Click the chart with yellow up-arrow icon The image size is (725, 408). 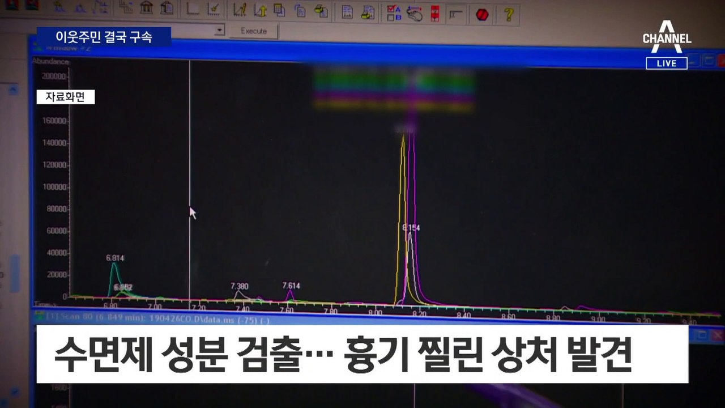pyautogui.click(x=260, y=10)
